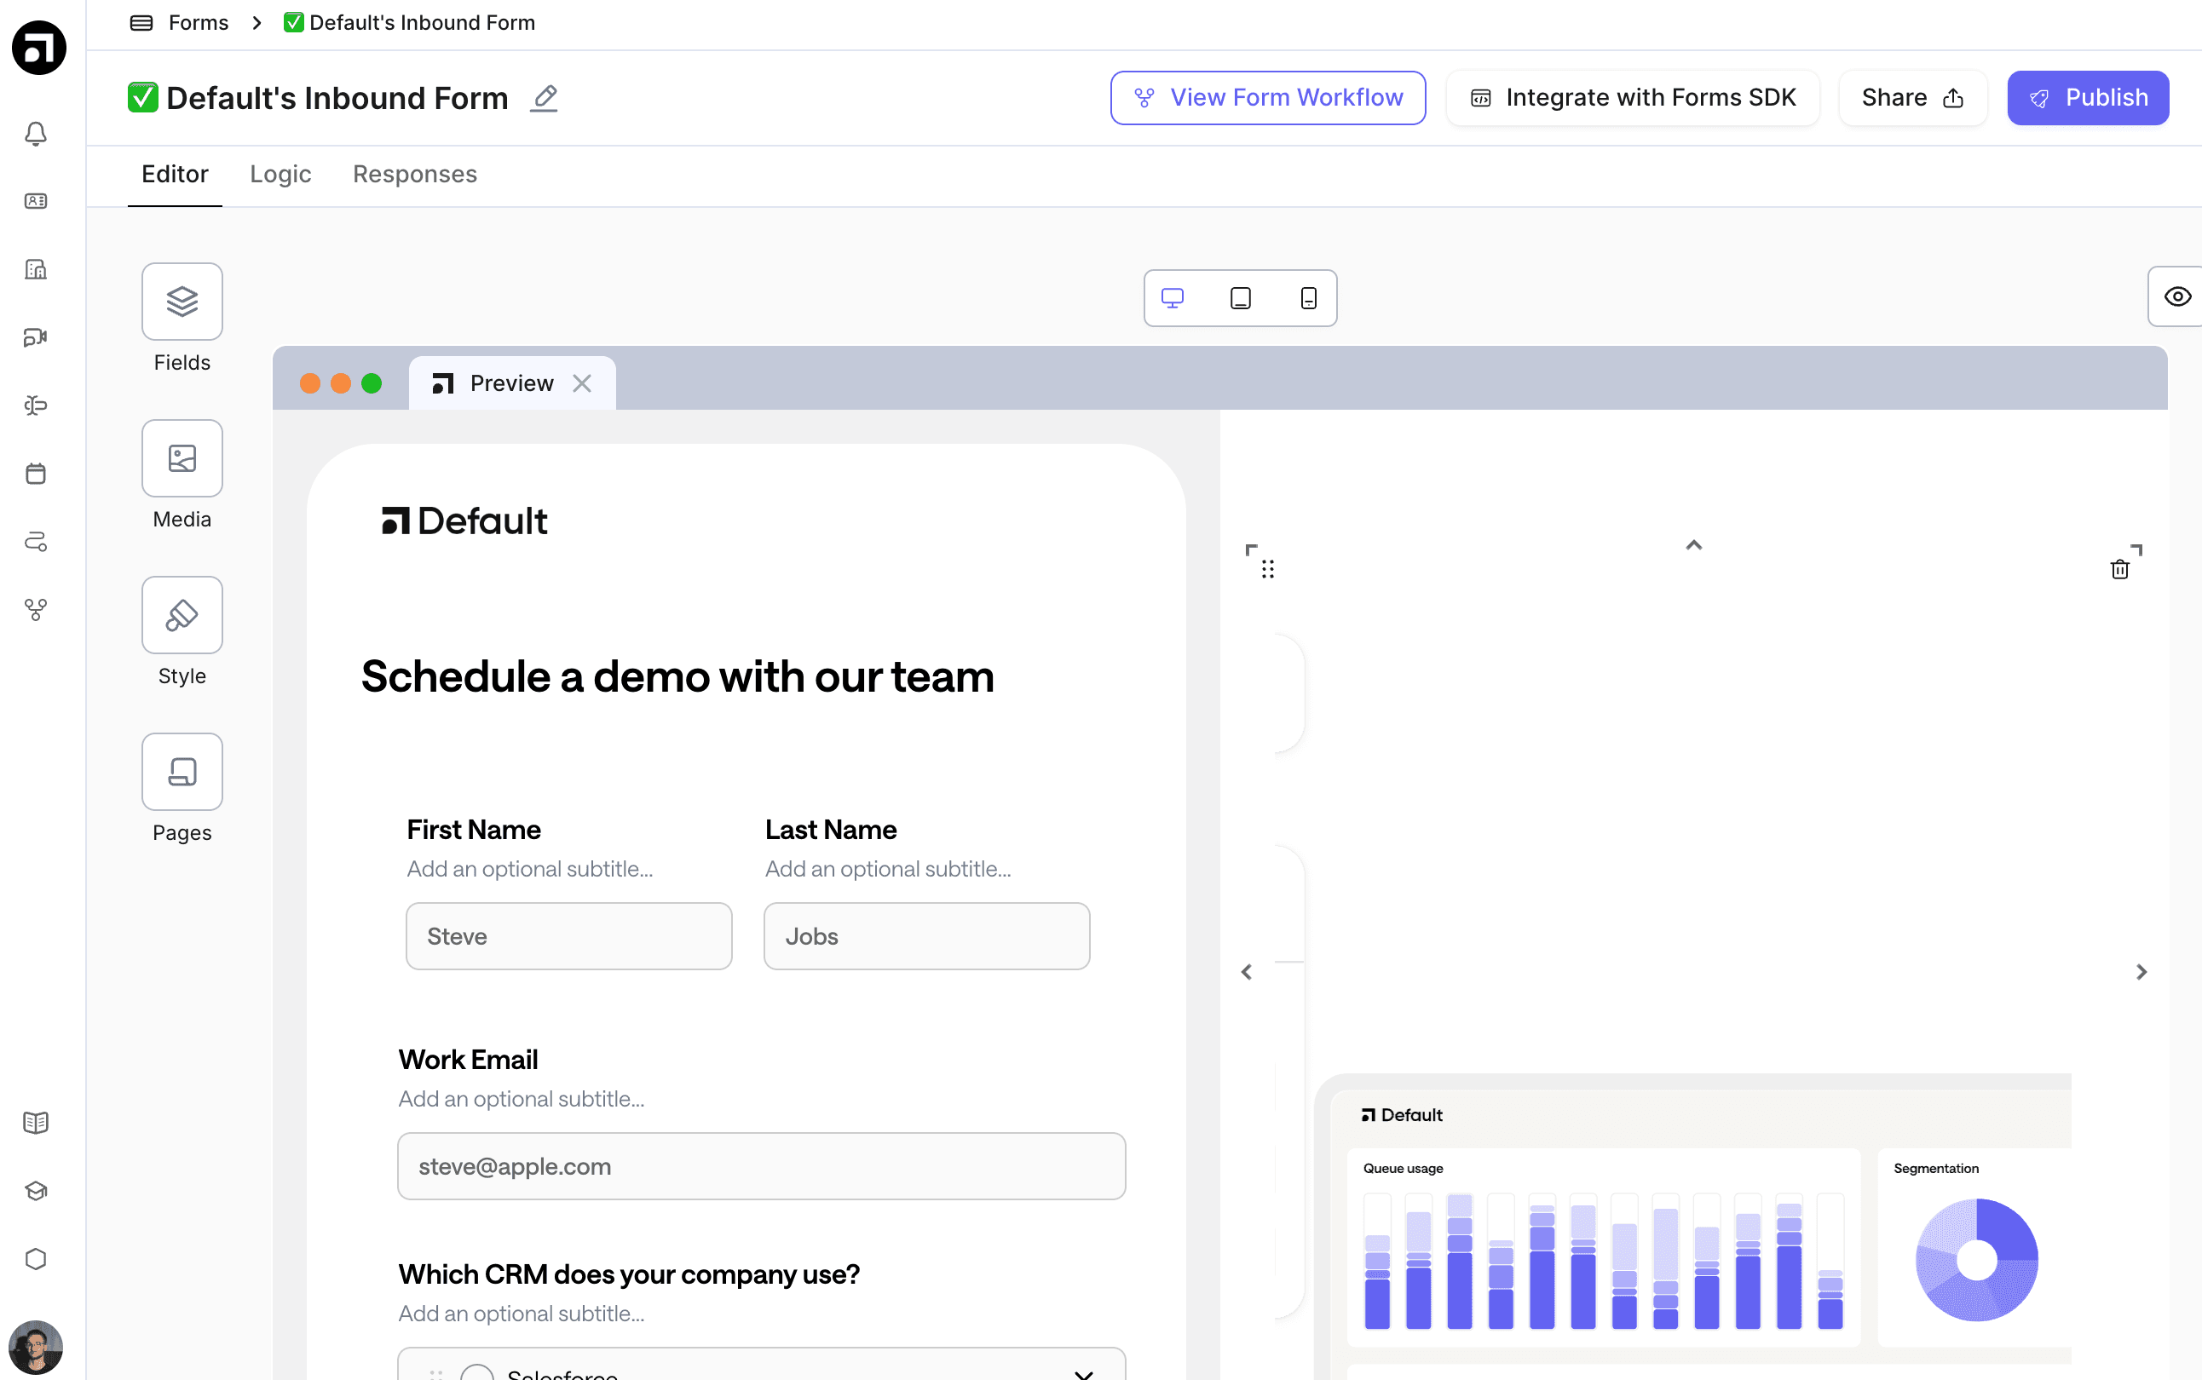Click the Forms breadcrumb link
The image size is (2202, 1380).
(198, 23)
